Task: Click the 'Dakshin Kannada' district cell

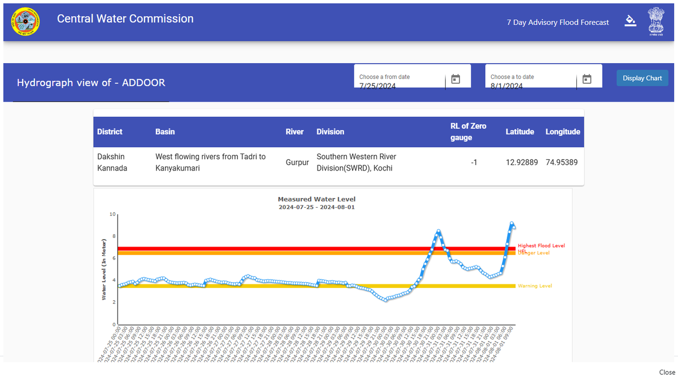Action: coord(112,162)
